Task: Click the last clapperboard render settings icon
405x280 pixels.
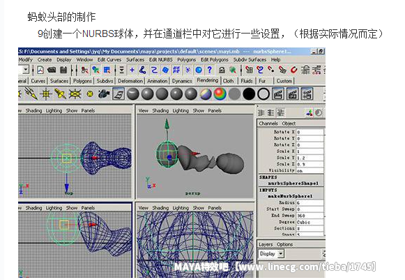Action: (x=307, y=94)
